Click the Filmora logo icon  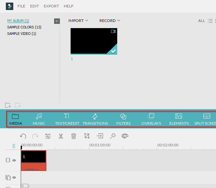click(9, 6)
